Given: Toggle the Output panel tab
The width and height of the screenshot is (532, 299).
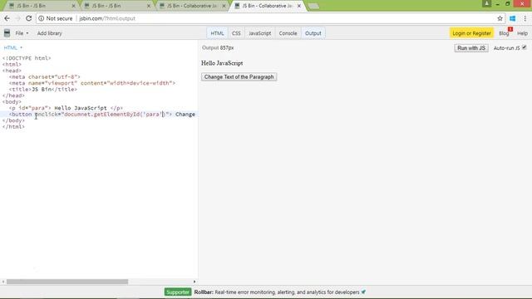Looking at the screenshot, I should click(313, 33).
